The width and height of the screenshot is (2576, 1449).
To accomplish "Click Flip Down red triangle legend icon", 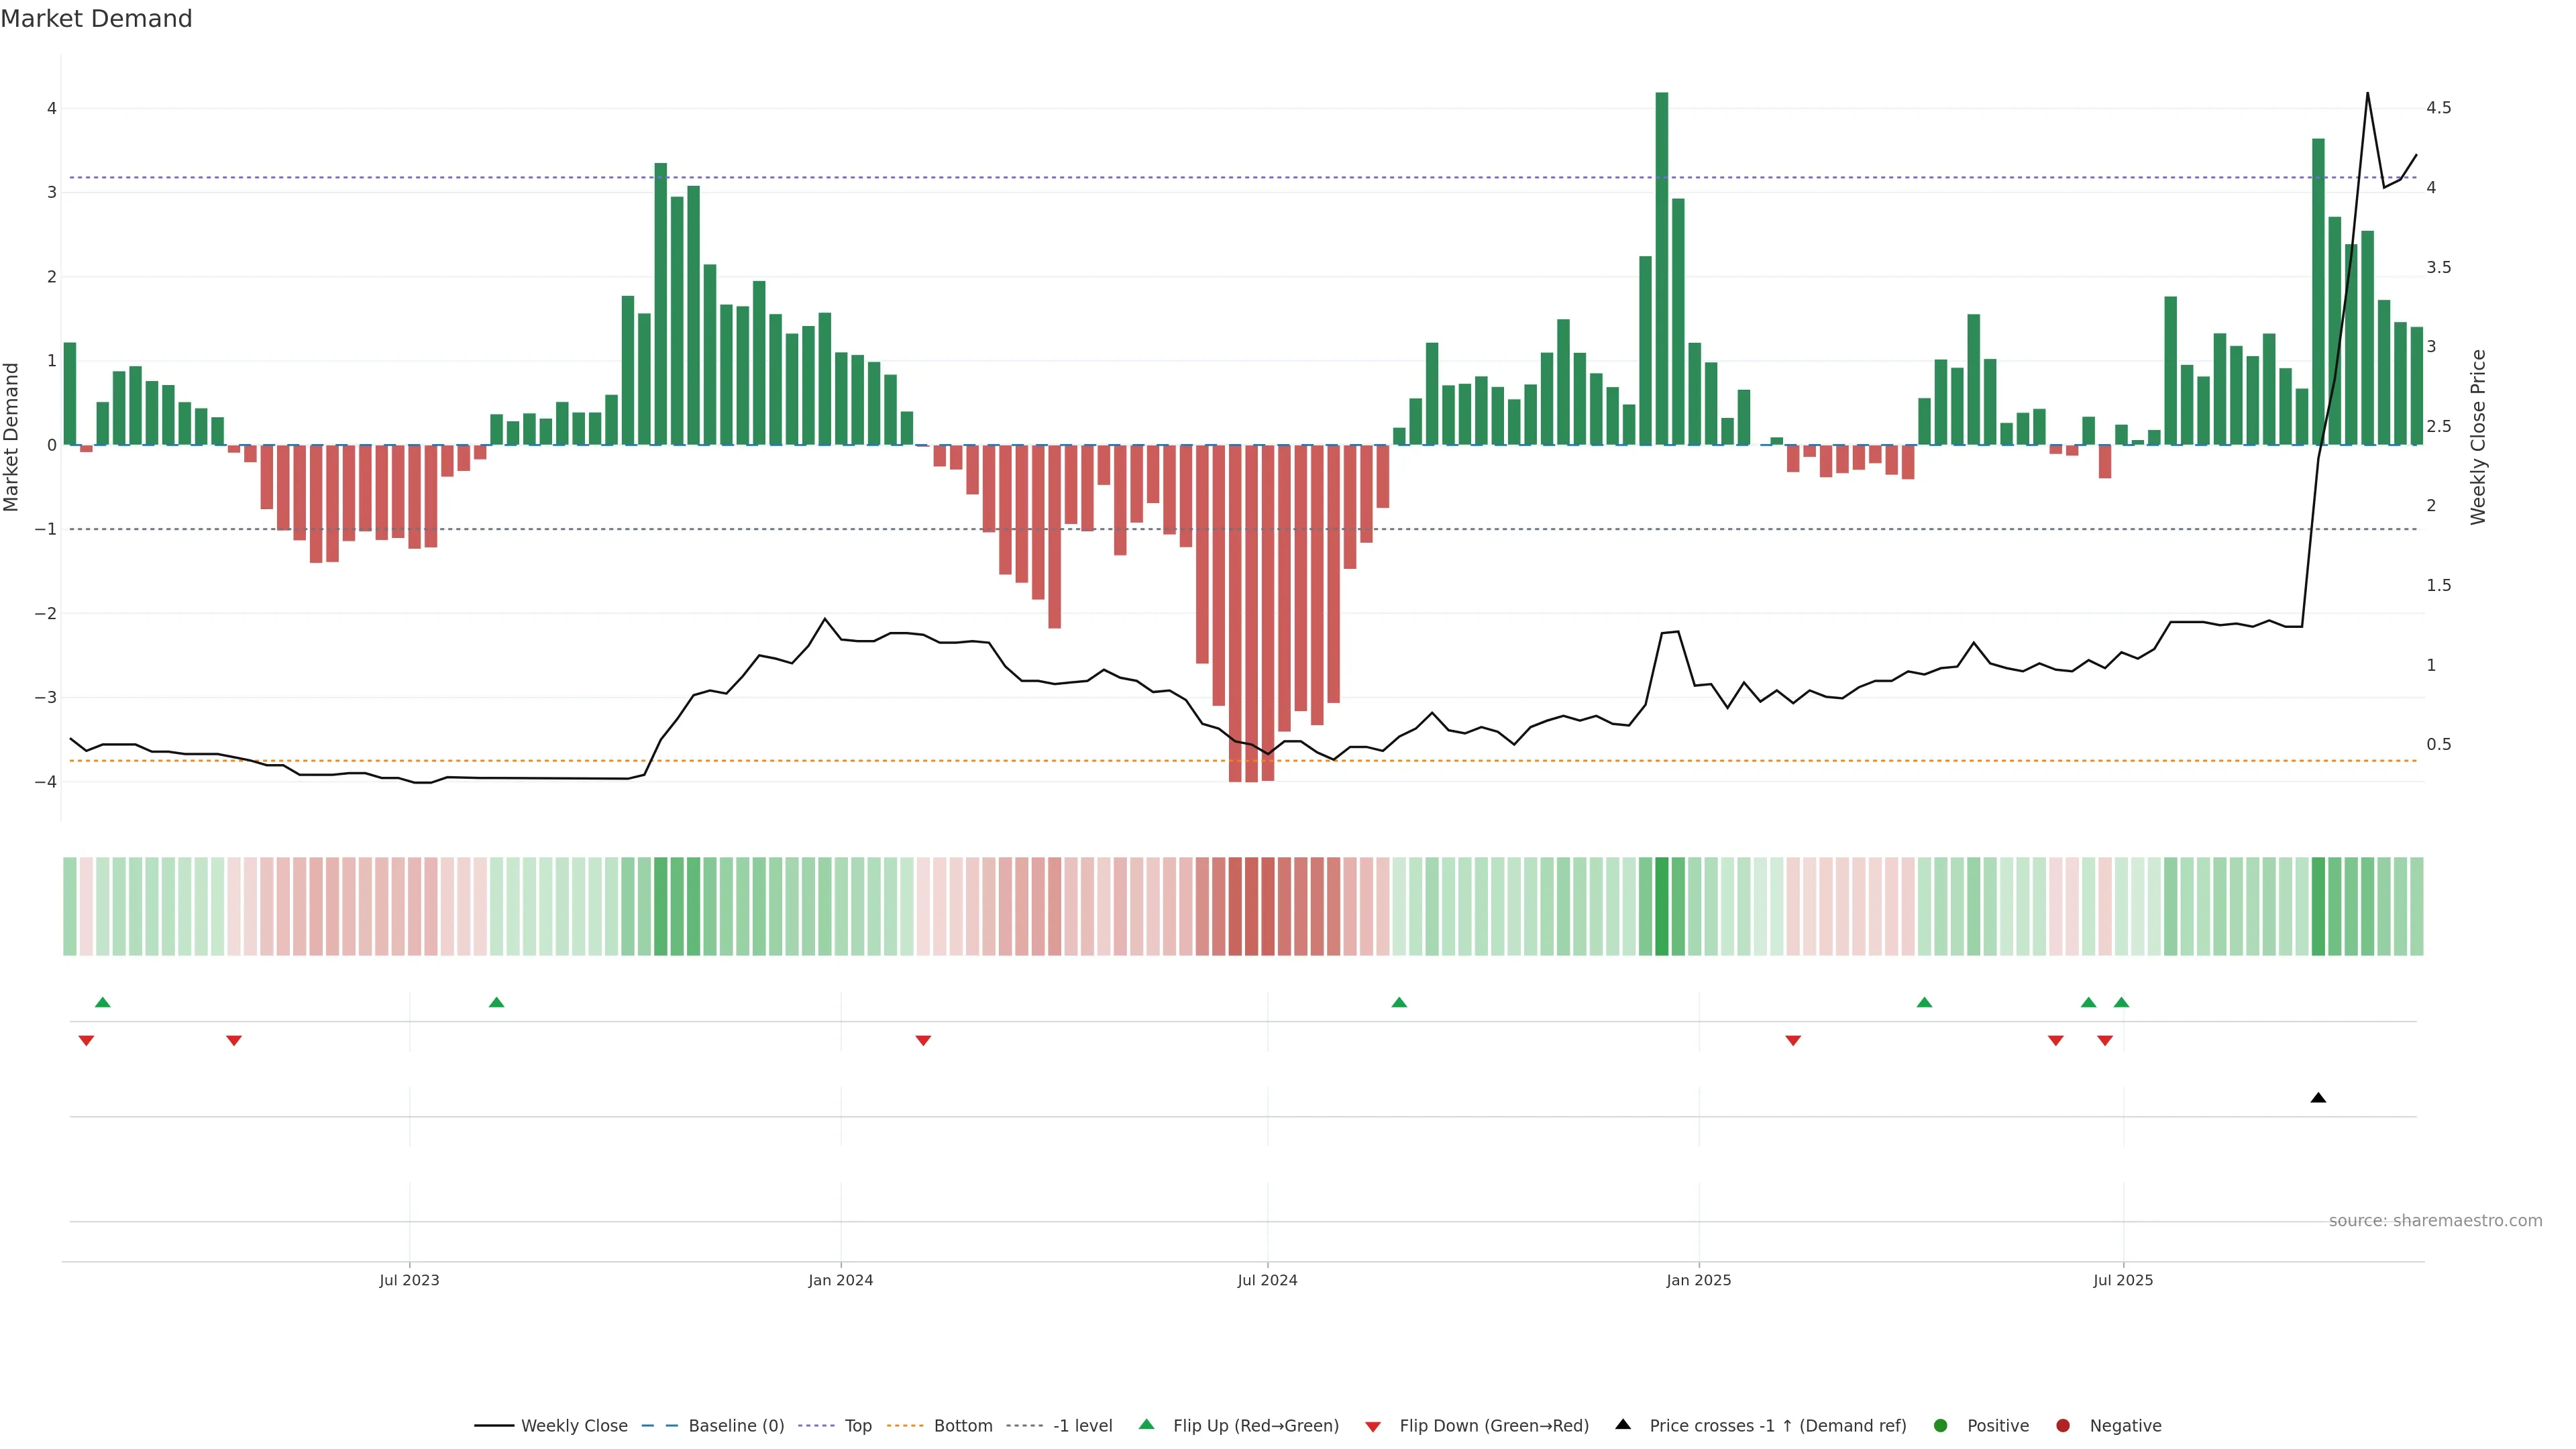I will point(1373,1427).
